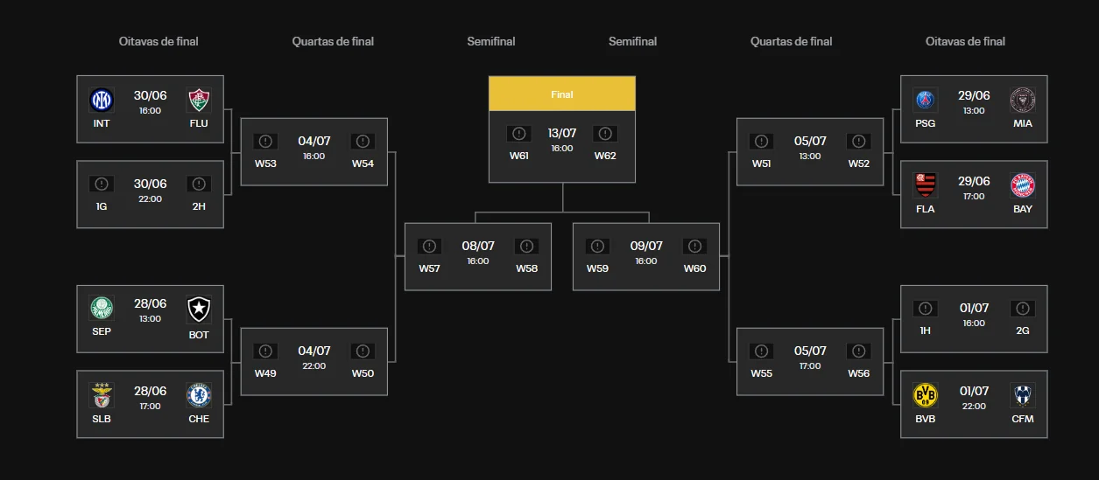The height and width of the screenshot is (480, 1099).
Task: Click the yellow Final header banner
Action: [562, 94]
